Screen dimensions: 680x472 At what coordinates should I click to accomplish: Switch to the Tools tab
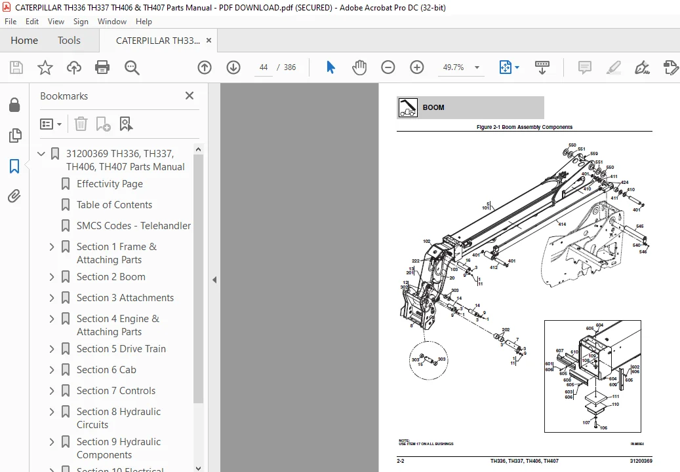click(x=69, y=41)
